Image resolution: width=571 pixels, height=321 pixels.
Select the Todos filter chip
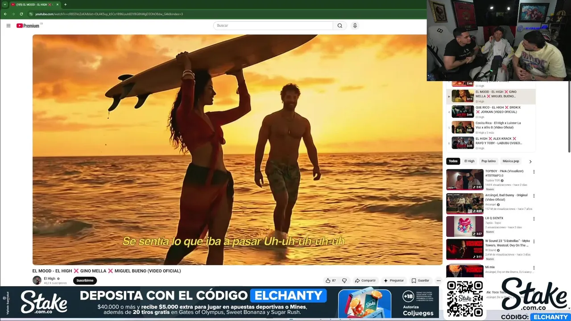coord(453,161)
